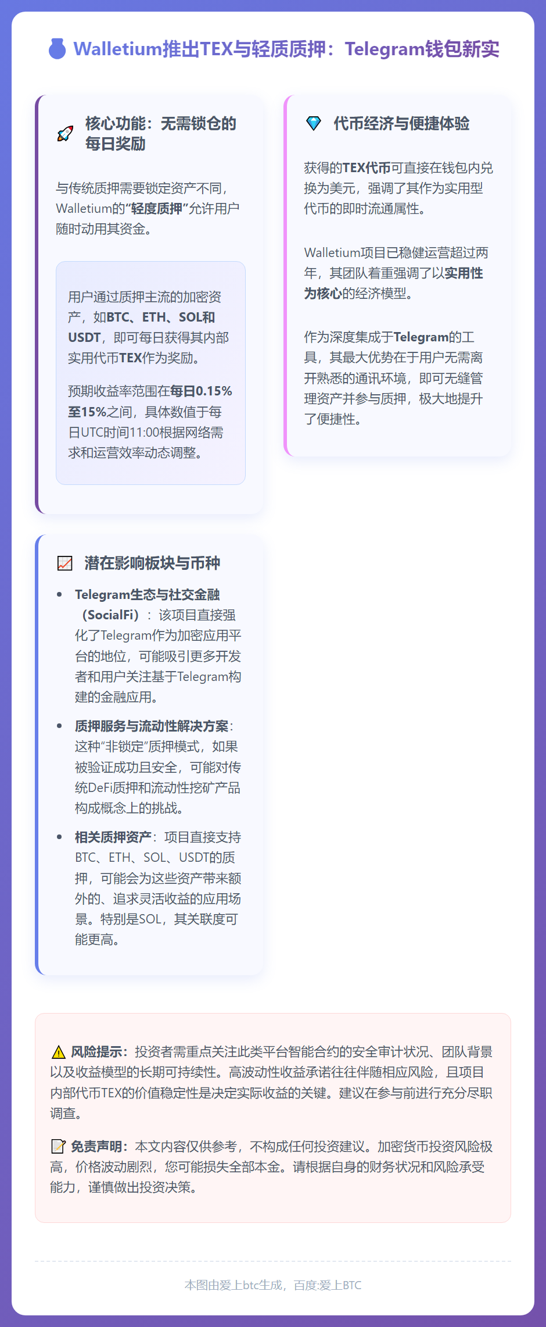Click the text 预期收益率范围在每日0.15%至15%
Screen dimensions: 546x1327
click(x=150, y=422)
